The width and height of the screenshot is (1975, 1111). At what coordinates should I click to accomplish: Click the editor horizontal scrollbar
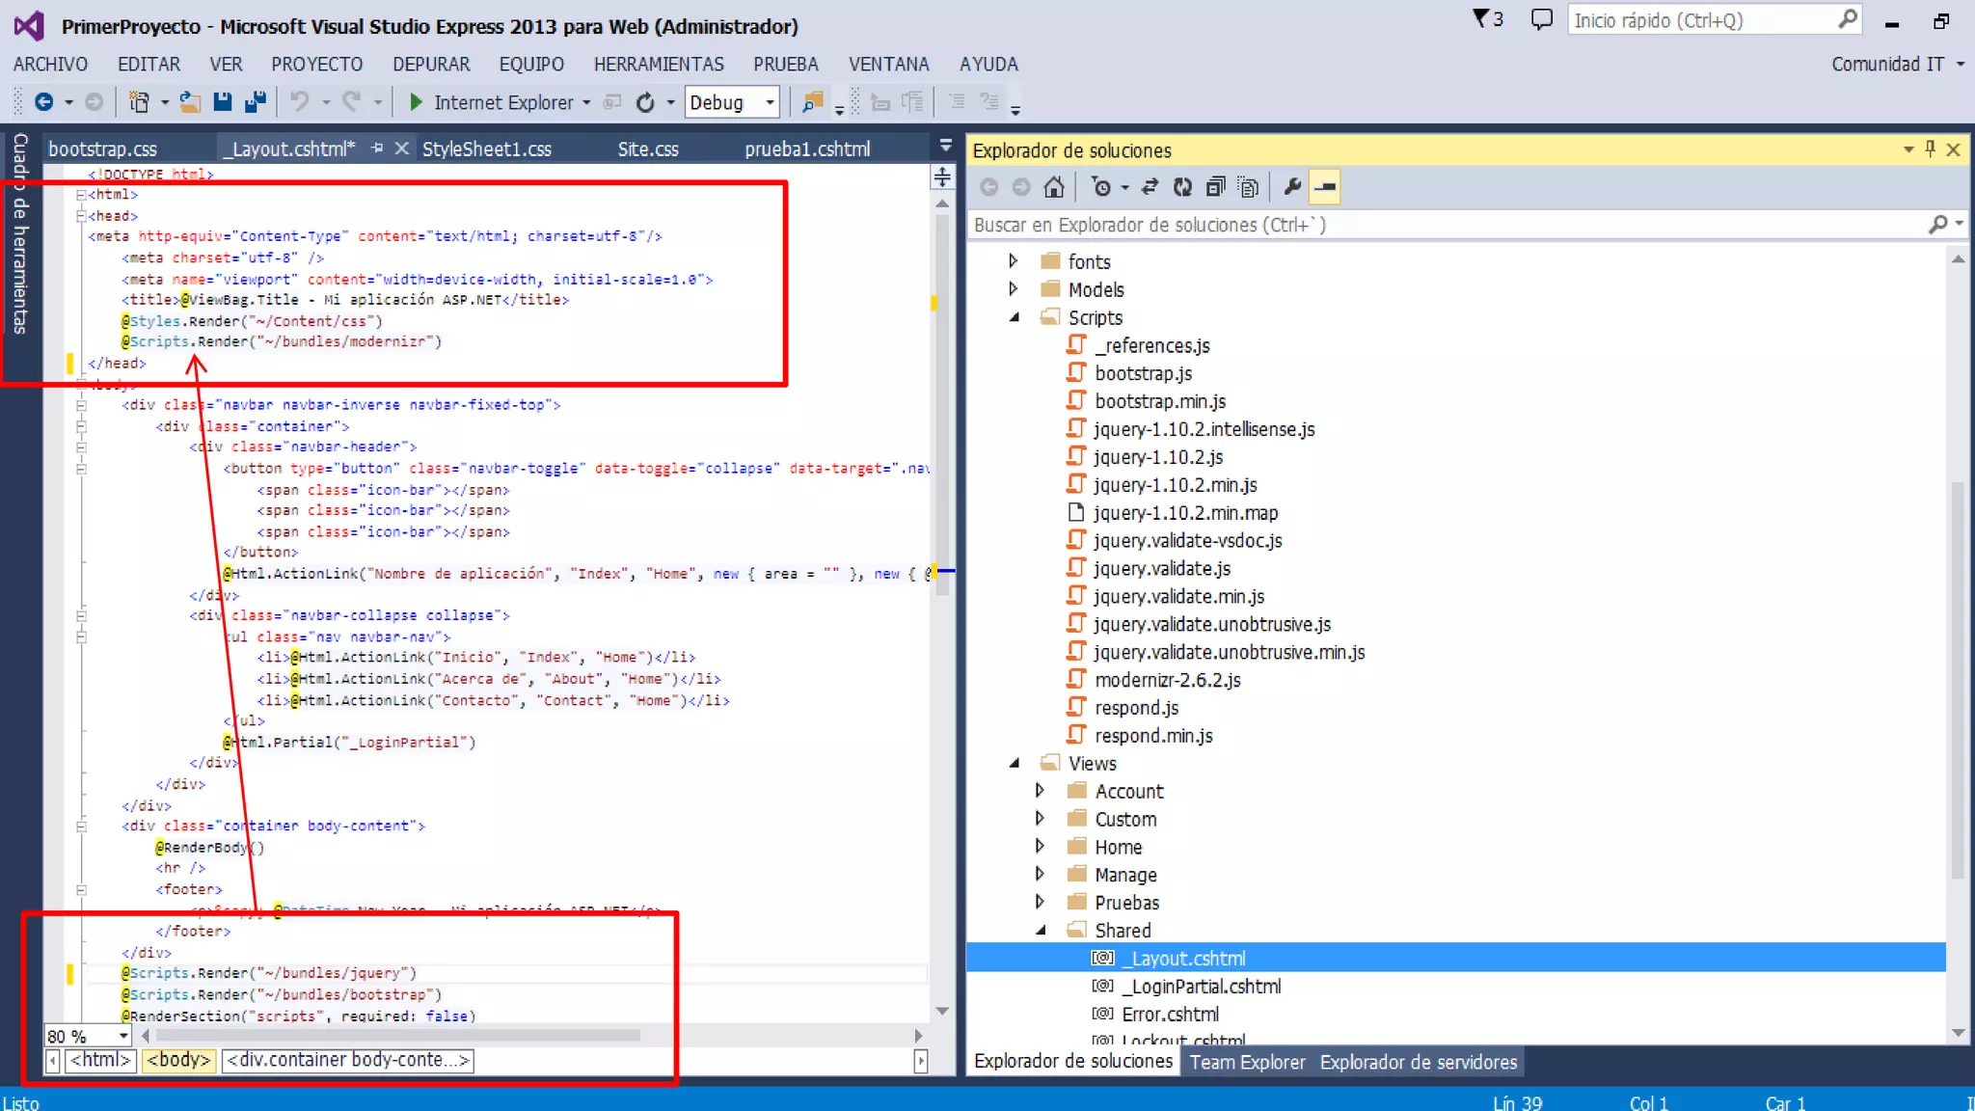pos(397,1036)
